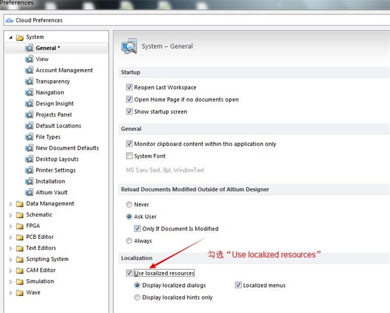Image resolution: width=390 pixels, height=313 pixels.
Task: Click the FPGA folder icon
Action: [x=19, y=226]
